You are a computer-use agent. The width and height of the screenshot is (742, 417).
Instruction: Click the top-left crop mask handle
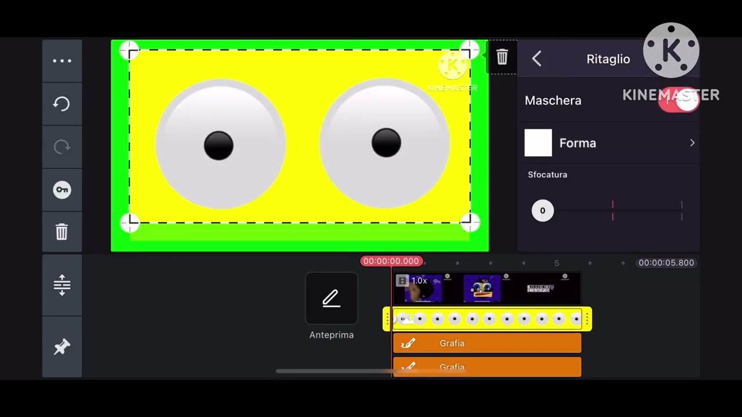[129, 51]
